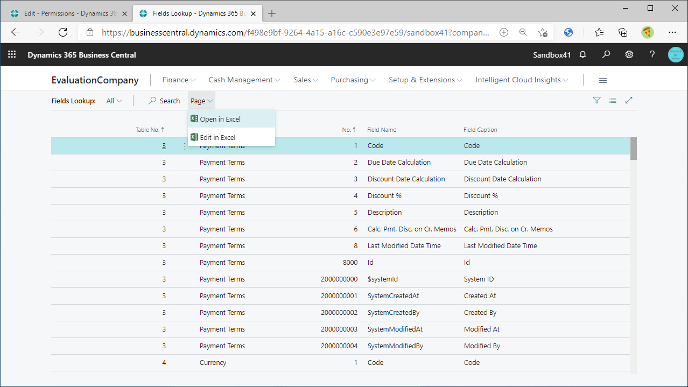This screenshot has width=688, height=387.
Task: Switch list layout using the choose-view icon
Action: pos(613,100)
